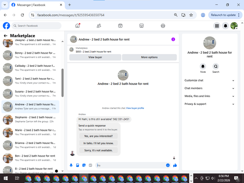The height and width of the screenshot is (183, 244).
Task: Open Andrew's listing thumbnail in right panel
Action: click(x=209, y=43)
